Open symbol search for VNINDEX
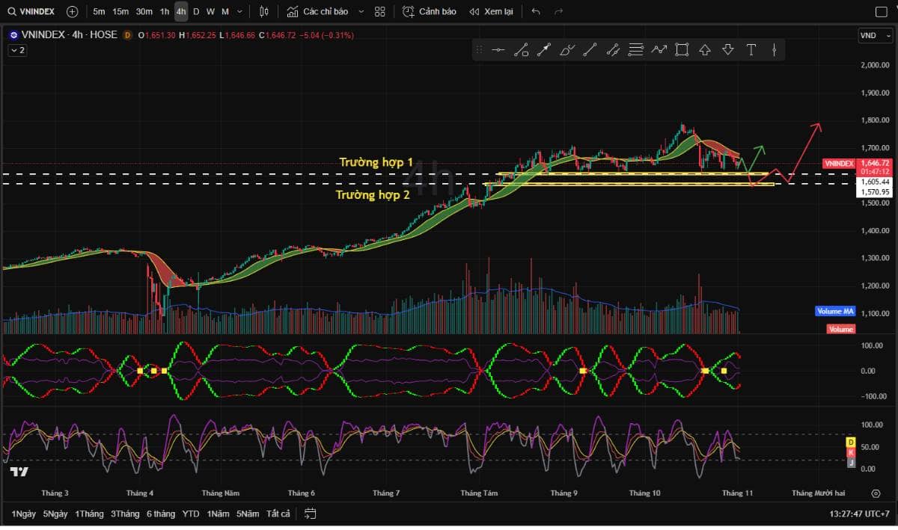Image resolution: width=898 pixels, height=530 pixels. 30,11
